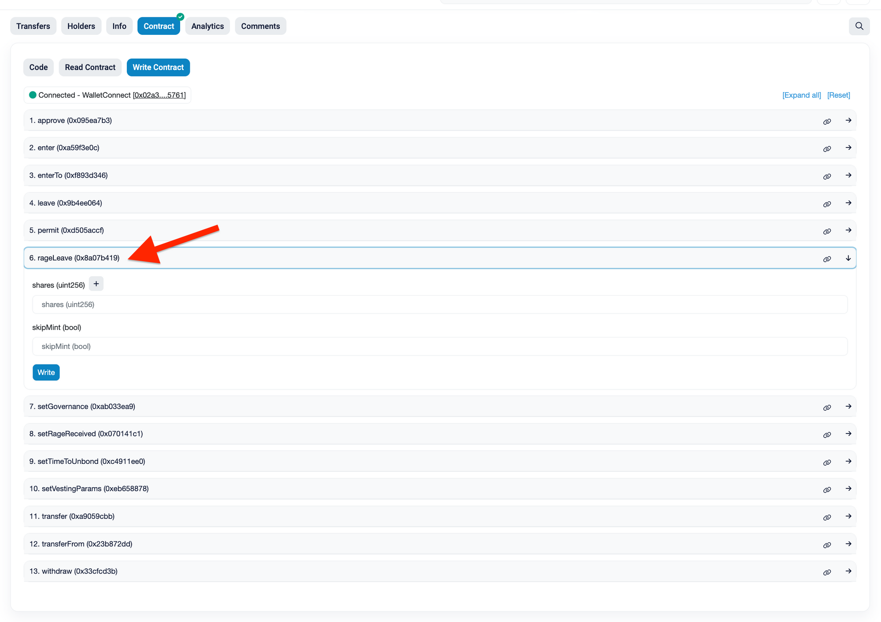Click plus button beside shares (uint256)

tap(96, 284)
